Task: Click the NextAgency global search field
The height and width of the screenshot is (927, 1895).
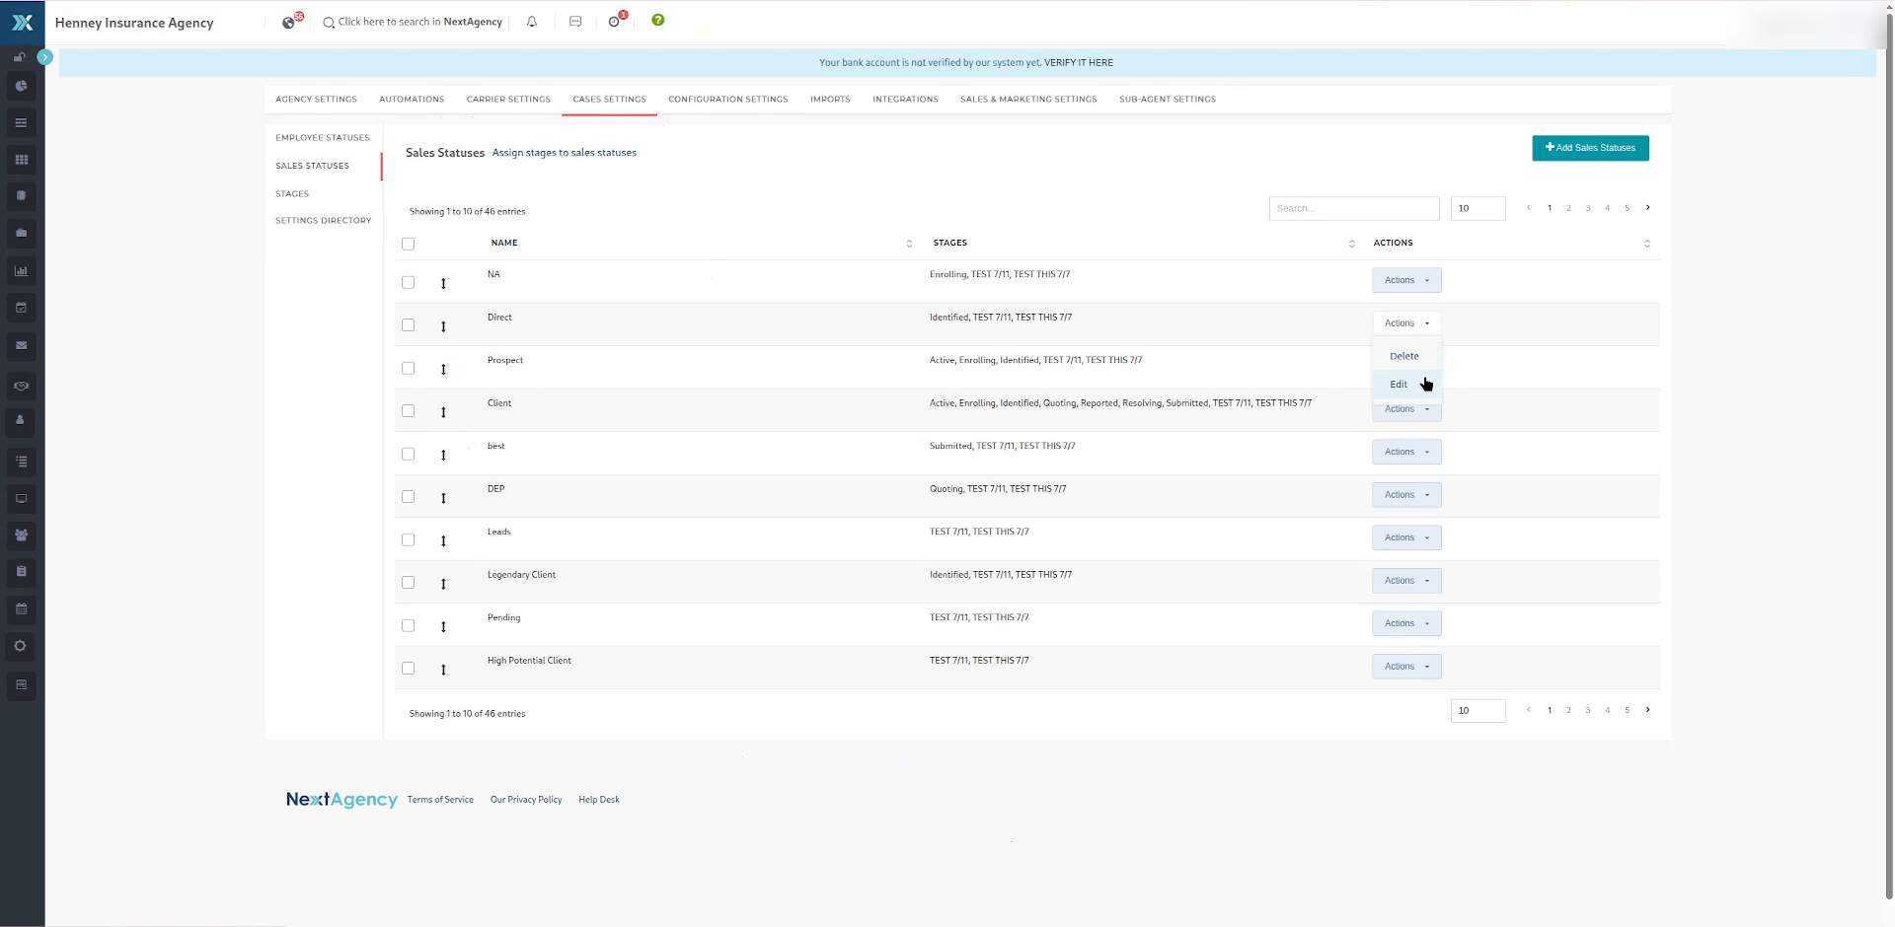Action: pos(413,22)
